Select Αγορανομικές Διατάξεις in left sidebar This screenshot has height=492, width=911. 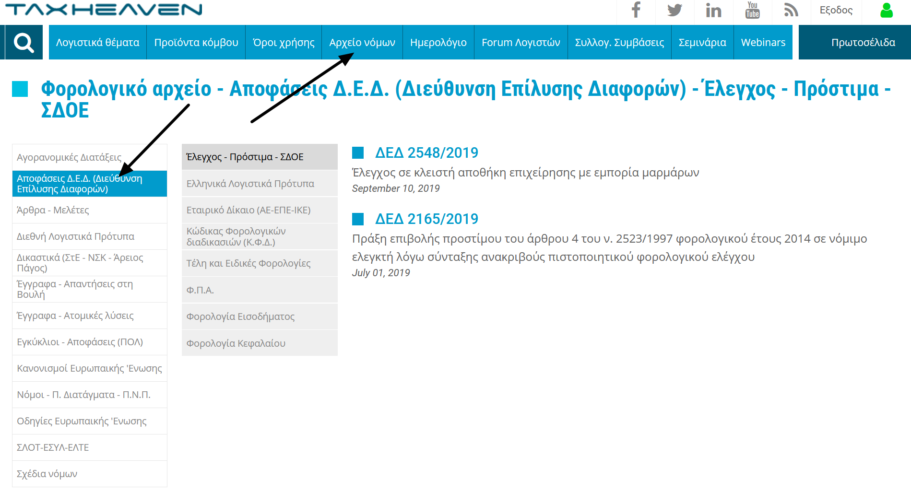[x=69, y=157]
